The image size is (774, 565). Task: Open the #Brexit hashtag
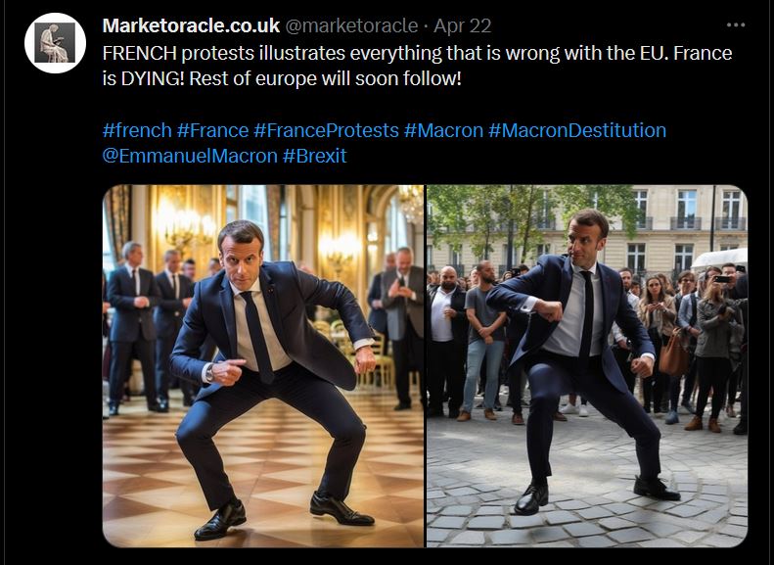pos(314,156)
